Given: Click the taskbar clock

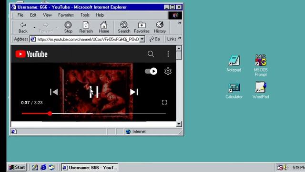Looking at the screenshot, I should [x=298, y=168].
